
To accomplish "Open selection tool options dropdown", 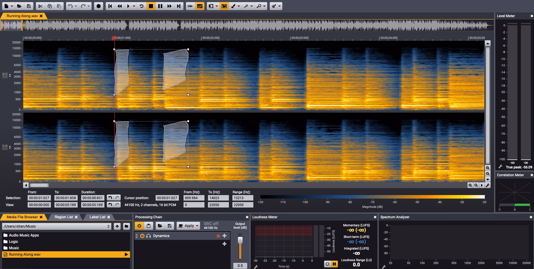I will coord(217,6).
